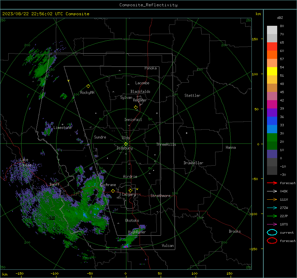Click the Innisfail city label
Viewport: 297px width, 278px height.
point(133,120)
